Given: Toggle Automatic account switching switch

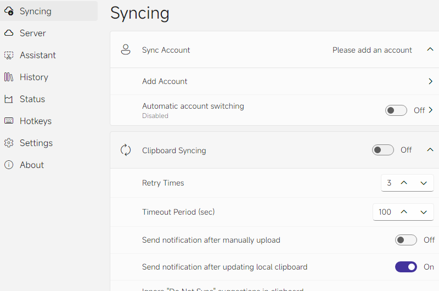Looking at the screenshot, I should (x=396, y=110).
